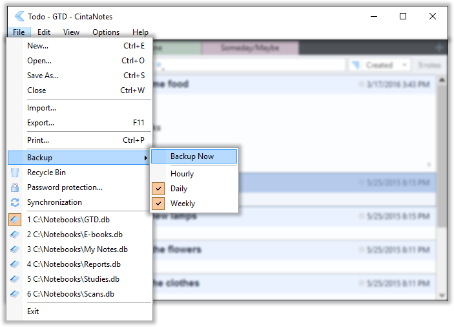Open the Edit menu

click(x=44, y=32)
